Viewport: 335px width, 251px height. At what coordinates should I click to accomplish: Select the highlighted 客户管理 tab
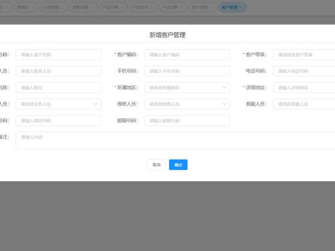click(x=232, y=7)
